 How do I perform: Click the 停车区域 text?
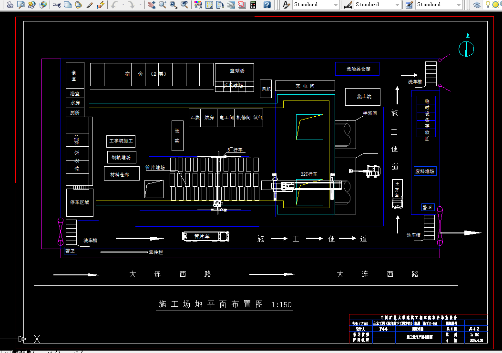point(80,202)
